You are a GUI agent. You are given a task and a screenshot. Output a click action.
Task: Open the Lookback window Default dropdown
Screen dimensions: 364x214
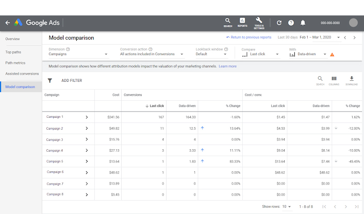point(211,54)
